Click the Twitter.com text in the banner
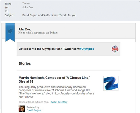The image size is (140, 113). point(71,49)
